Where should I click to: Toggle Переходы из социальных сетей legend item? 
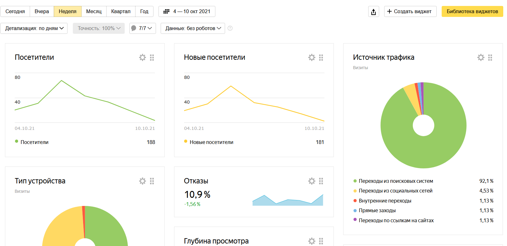click(395, 191)
